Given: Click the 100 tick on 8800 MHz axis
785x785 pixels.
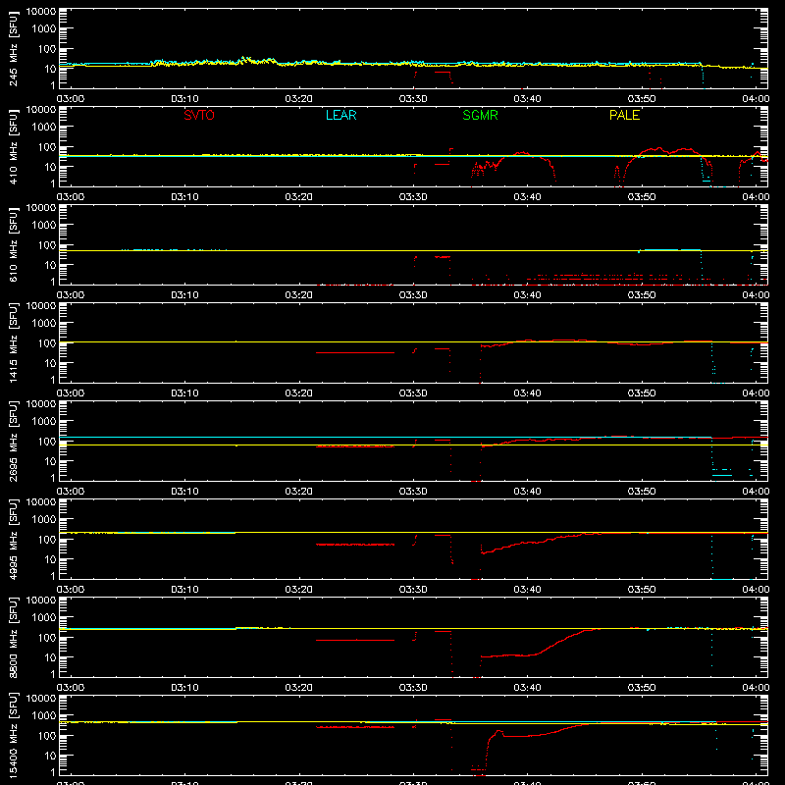Looking at the screenshot, I should coord(47,638).
